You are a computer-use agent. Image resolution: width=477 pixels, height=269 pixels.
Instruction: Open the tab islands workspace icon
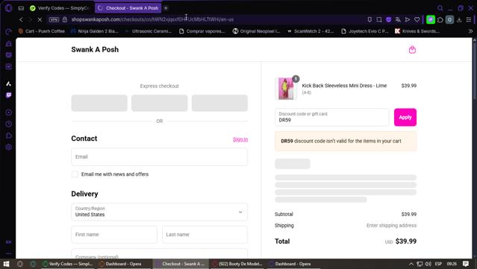click(x=21, y=8)
